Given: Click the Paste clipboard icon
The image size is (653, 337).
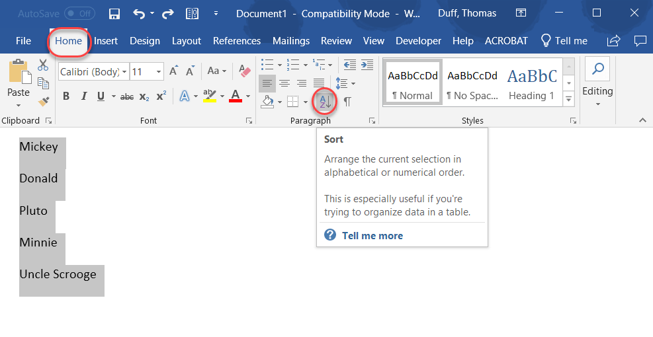Looking at the screenshot, I should [20, 71].
